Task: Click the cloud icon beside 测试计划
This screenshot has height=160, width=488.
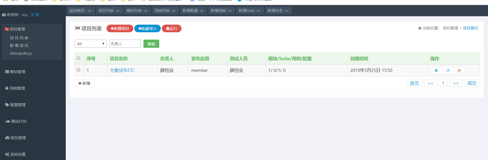Action: [x=8, y=121]
